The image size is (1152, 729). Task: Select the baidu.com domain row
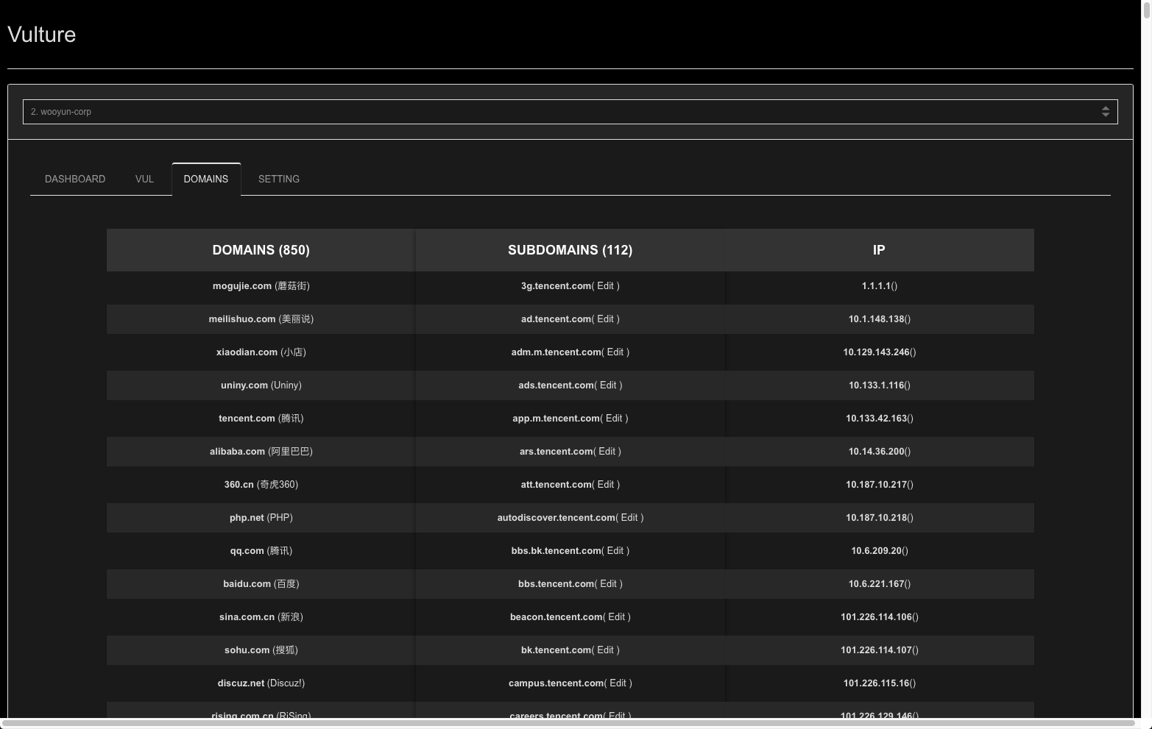261,584
